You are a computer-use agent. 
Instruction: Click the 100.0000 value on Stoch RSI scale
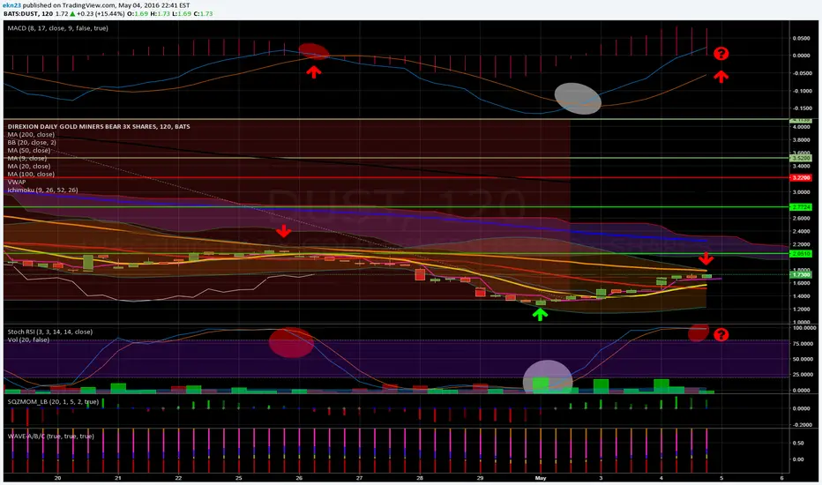coord(803,328)
